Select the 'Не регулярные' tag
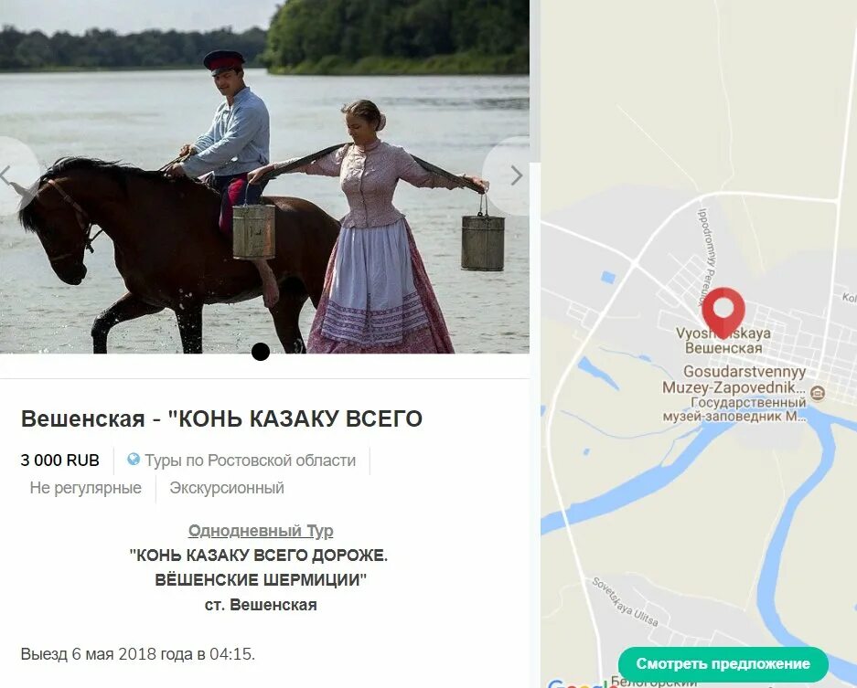 (86, 488)
